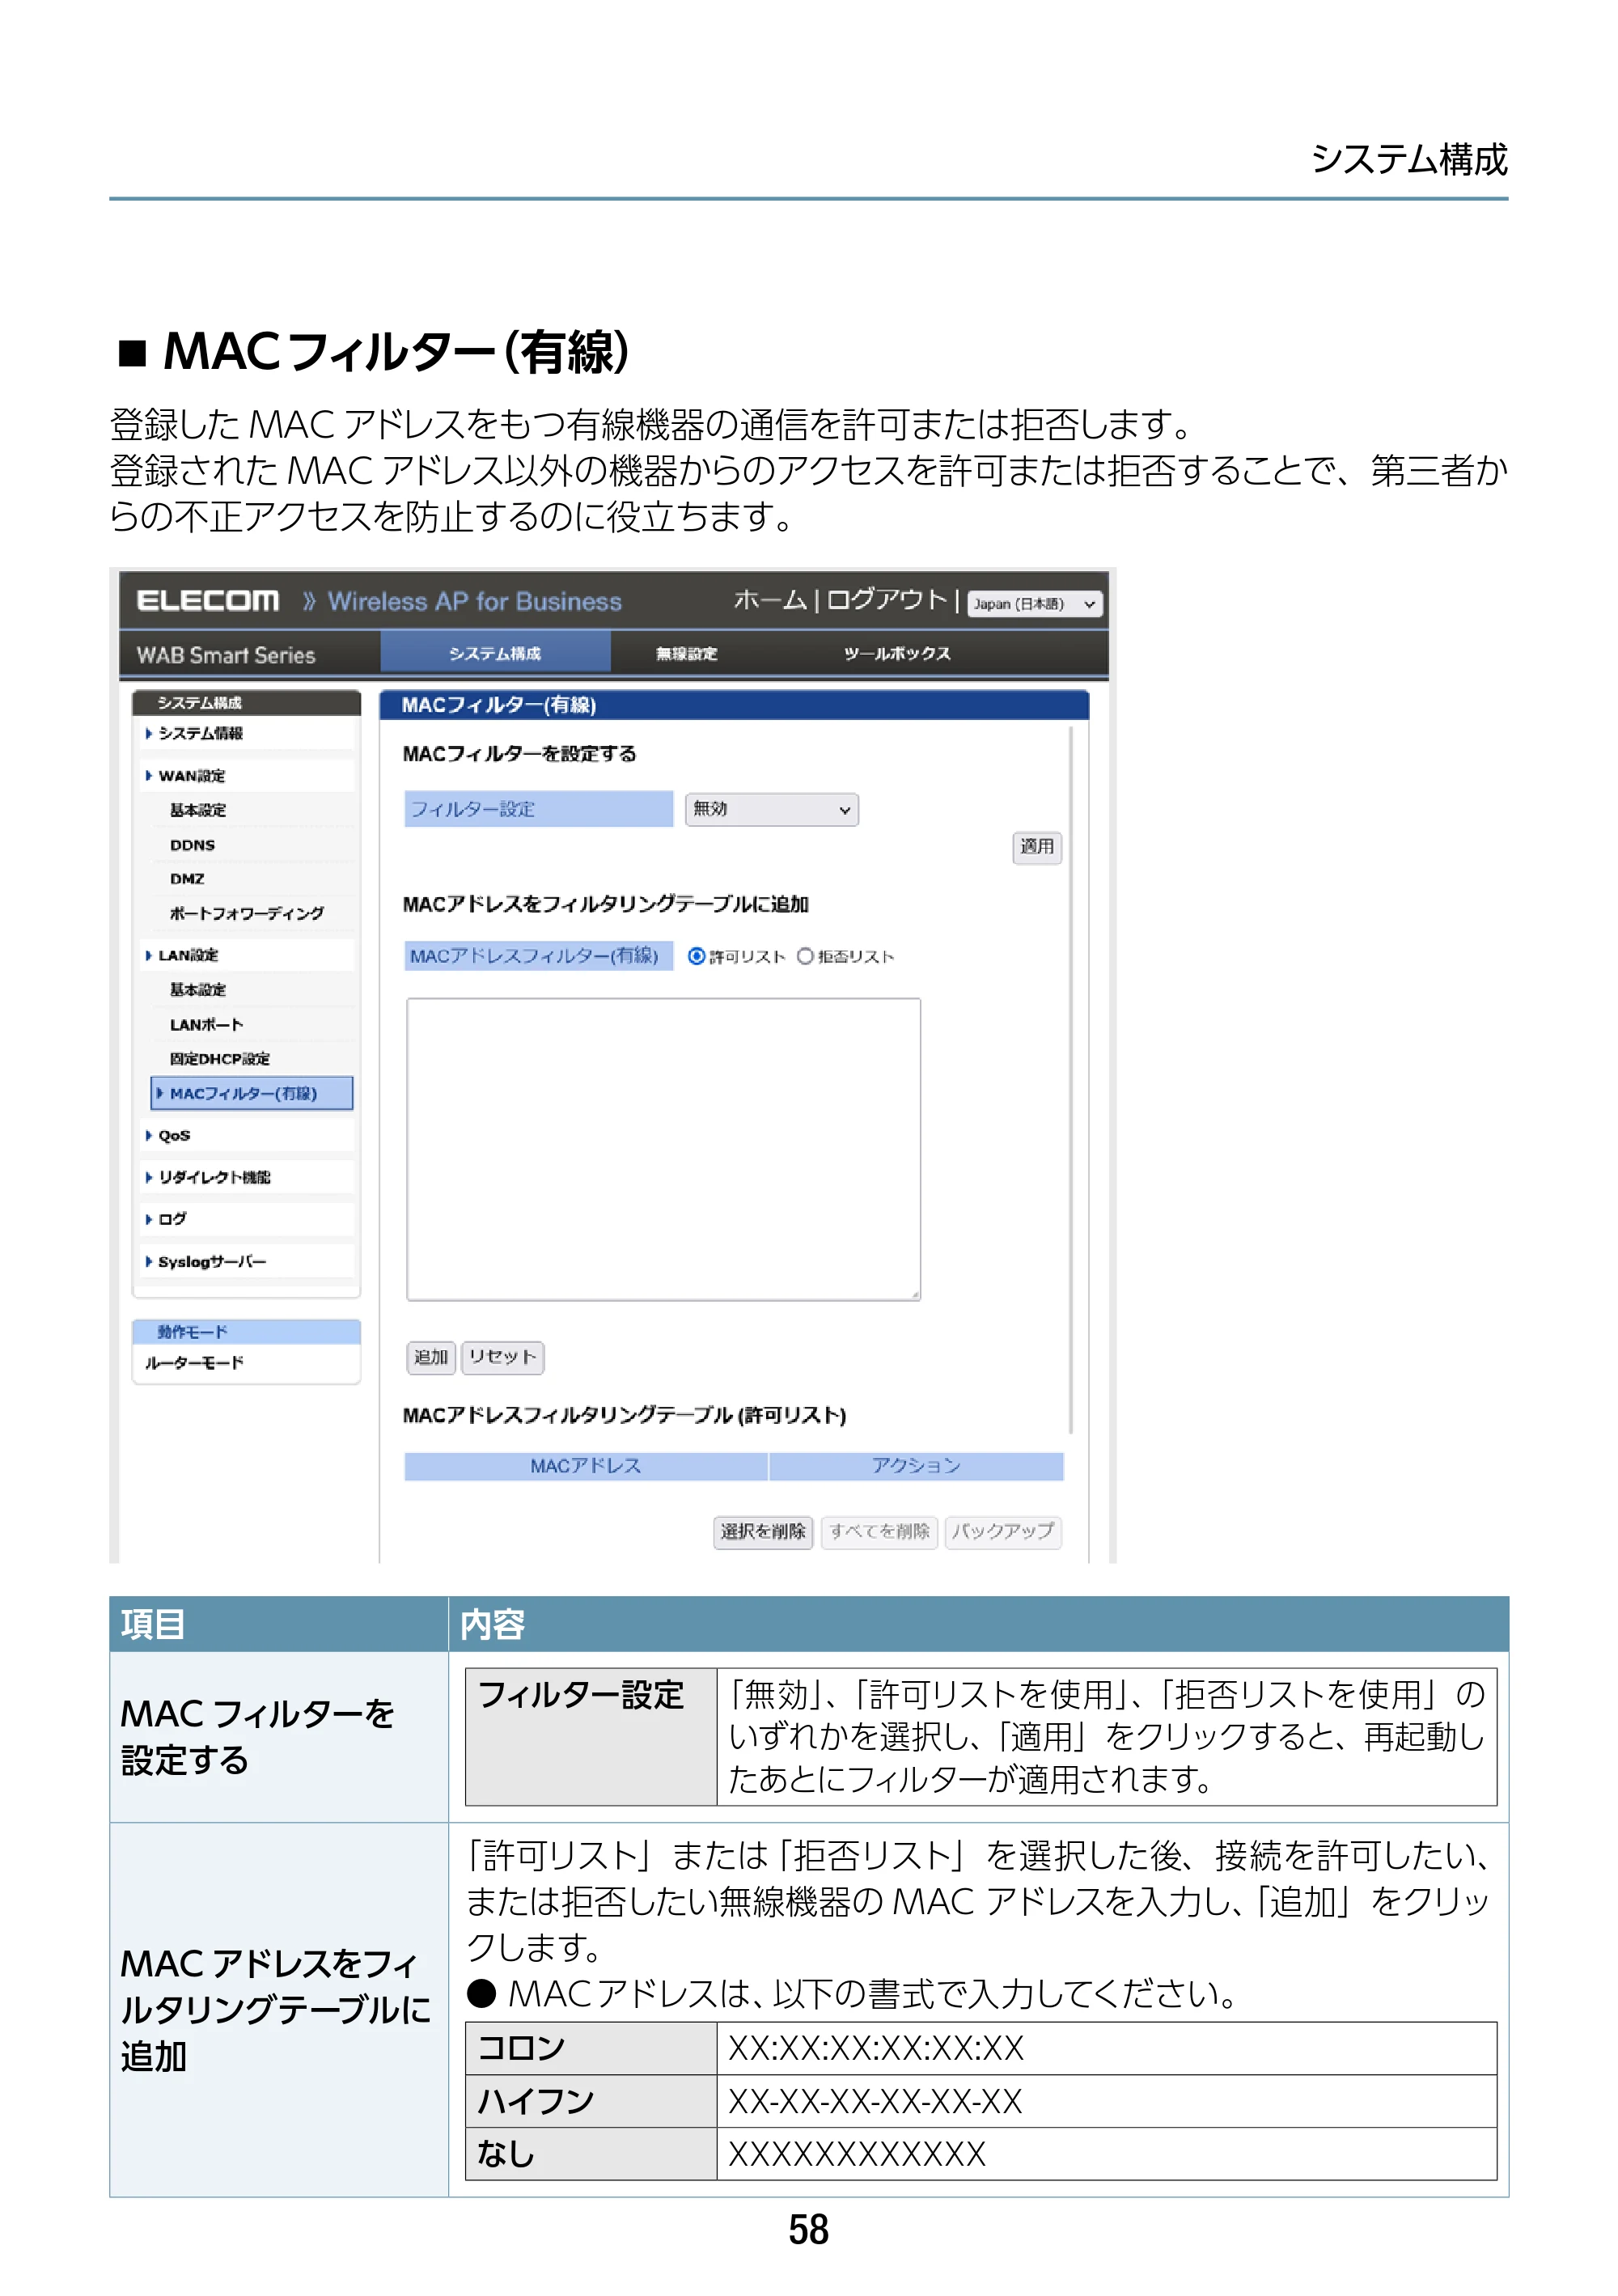Click the 適用 button
The width and height of the screenshot is (1618, 2296).
point(1036,847)
